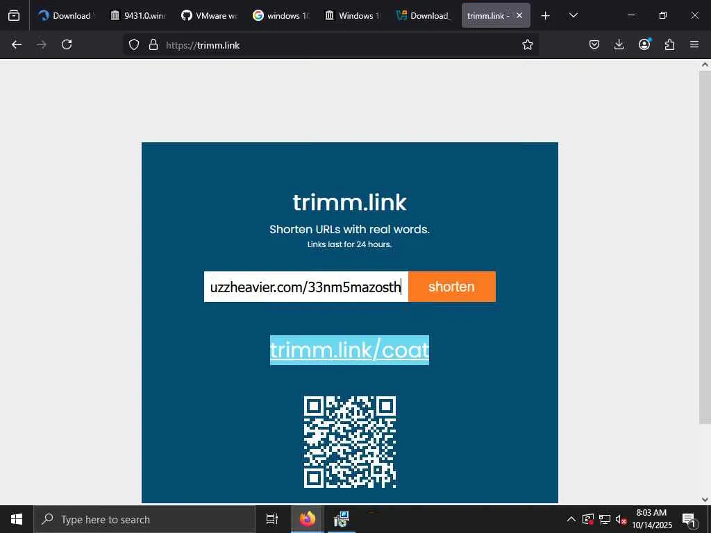Open Firefox View icon in tab bar
The height and width of the screenshot is (533, 711).
coord(14,16)
